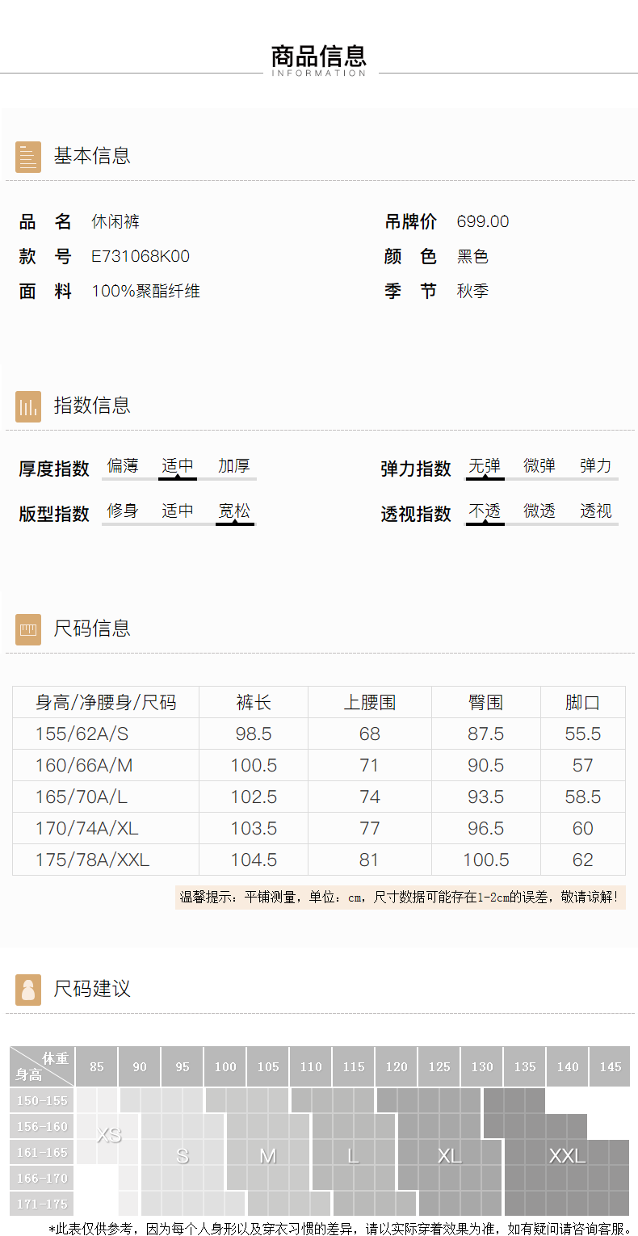The width and height of the screenshot is (638, 1236).
Task: Choose 修身 under 版型指数
Action: click(123, 511)
